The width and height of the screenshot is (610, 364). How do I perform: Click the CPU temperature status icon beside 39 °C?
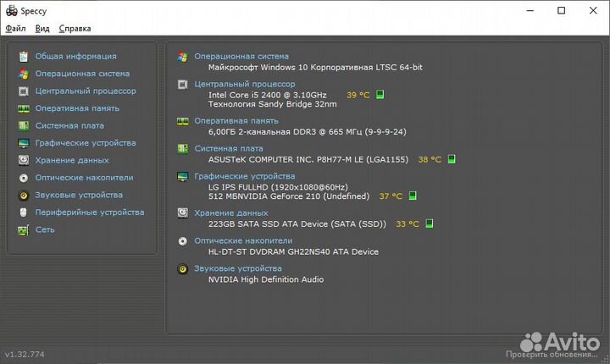click(380, 95)
